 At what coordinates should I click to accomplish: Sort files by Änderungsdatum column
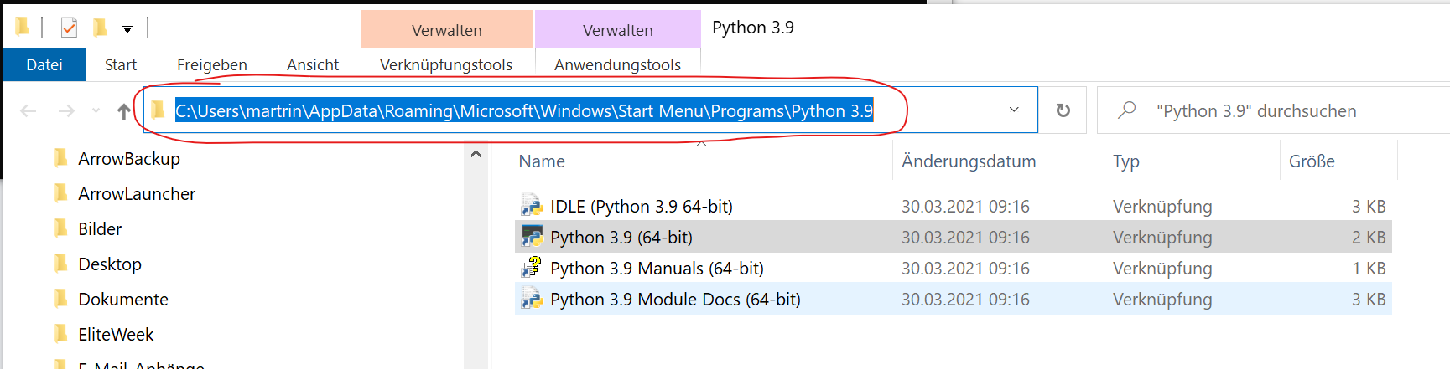tap(969, 161)
